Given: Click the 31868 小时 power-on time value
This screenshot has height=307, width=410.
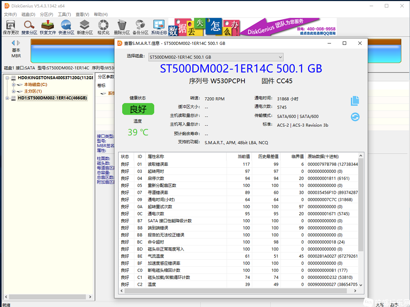Looking at the screenshot, I should [288, 99].
